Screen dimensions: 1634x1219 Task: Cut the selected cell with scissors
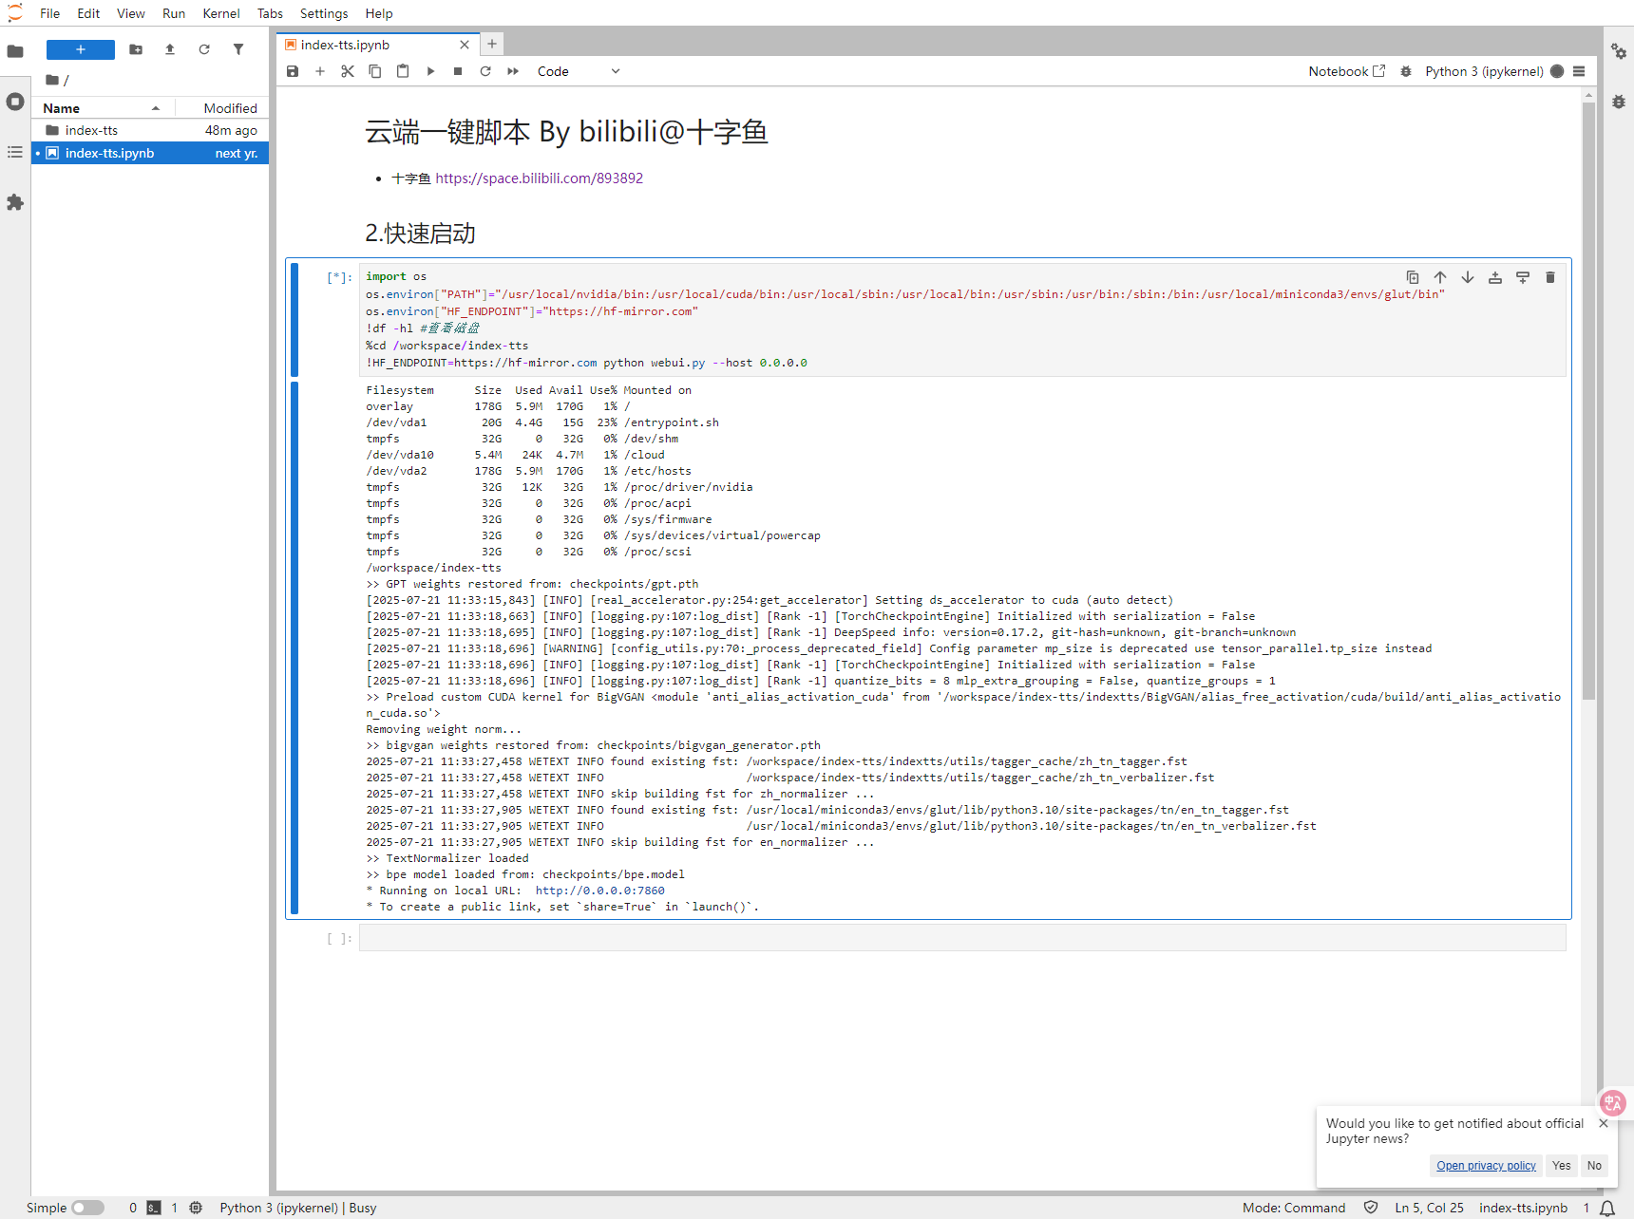tap(348, 71)
